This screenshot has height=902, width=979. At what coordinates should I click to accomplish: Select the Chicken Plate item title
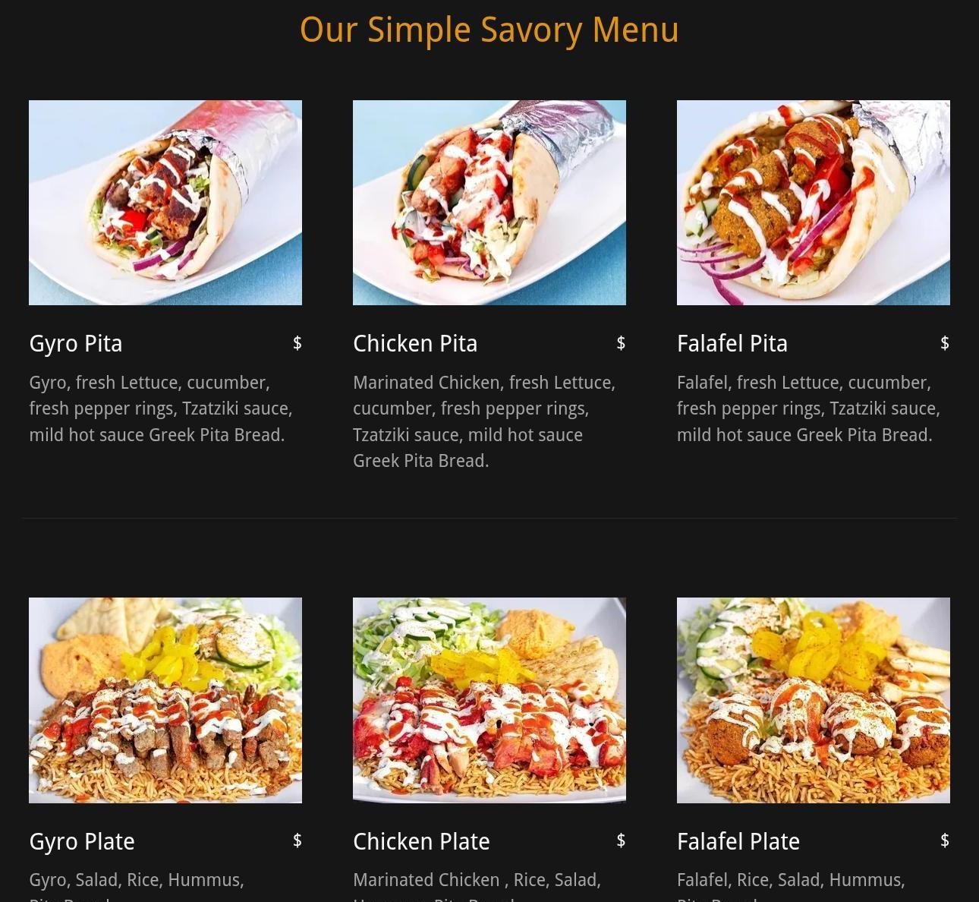pos(421,841)
